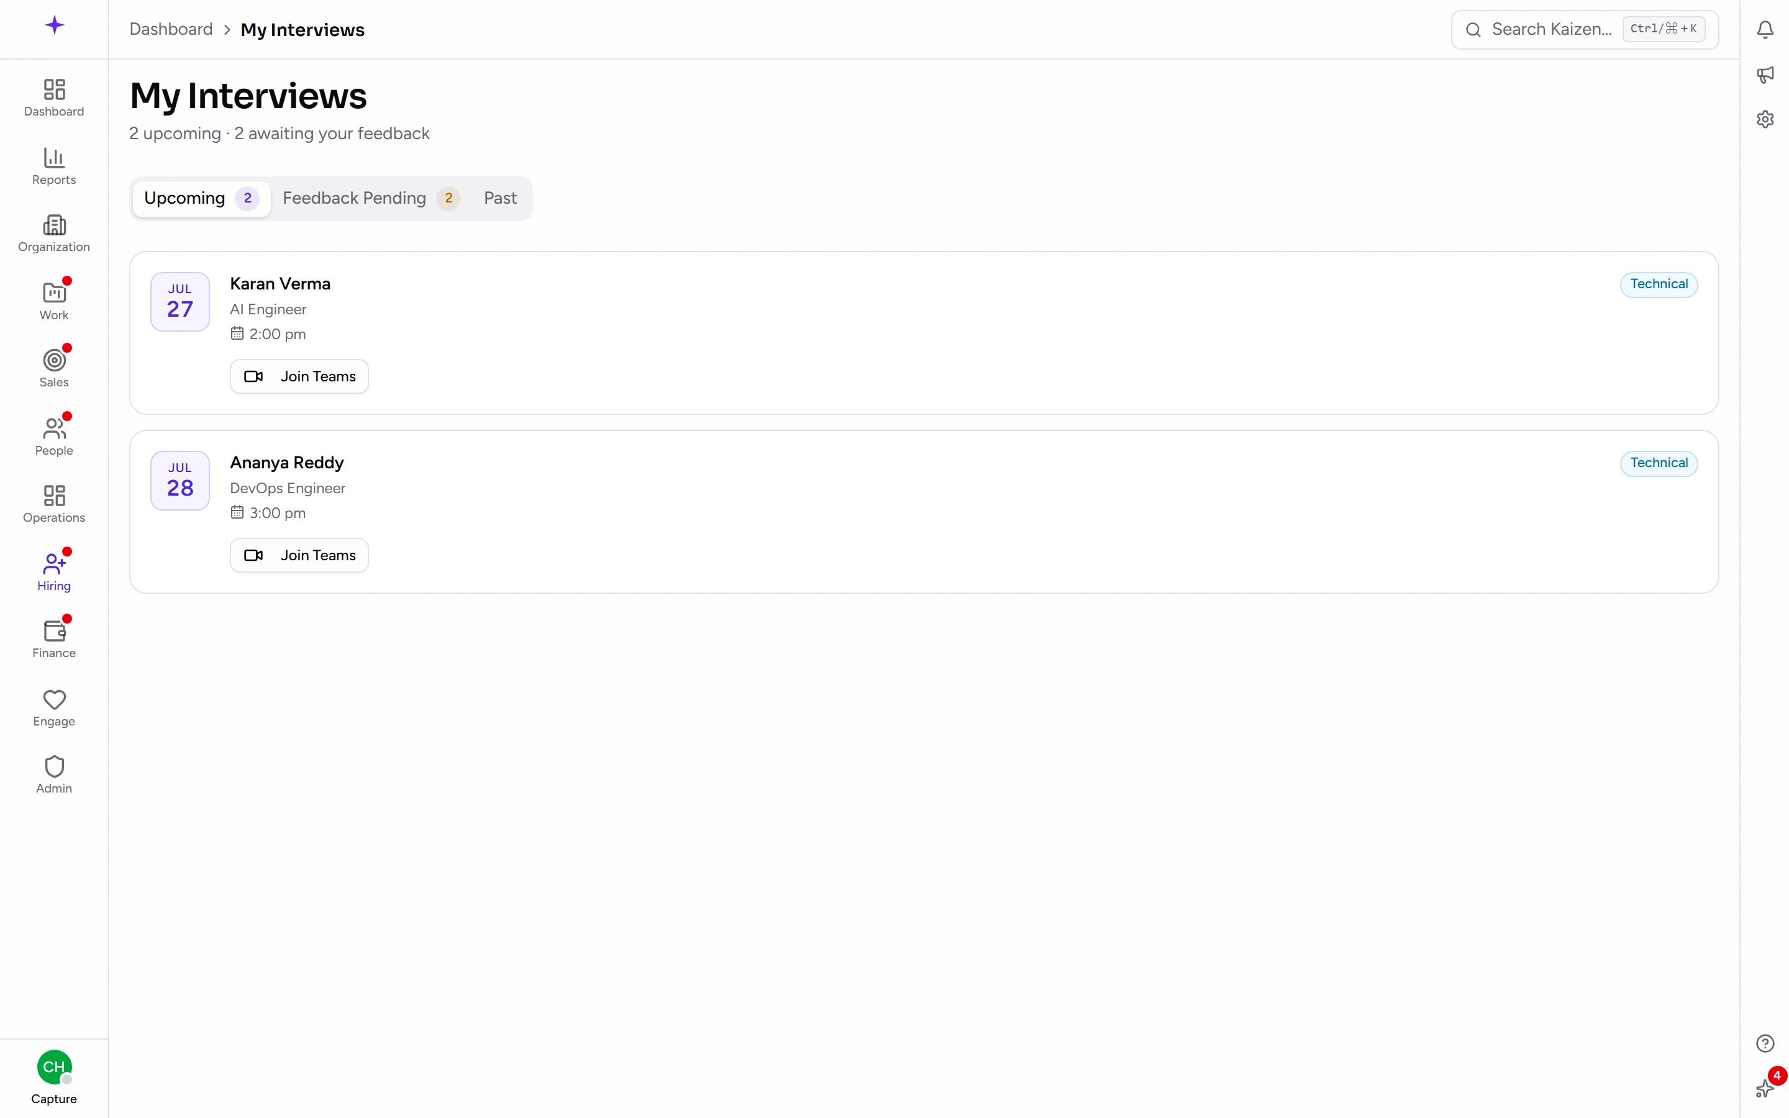Click Dashboard breadcrumb link
The height and width of the screenshot is (1118, 1789).
[x=171, y=30]
